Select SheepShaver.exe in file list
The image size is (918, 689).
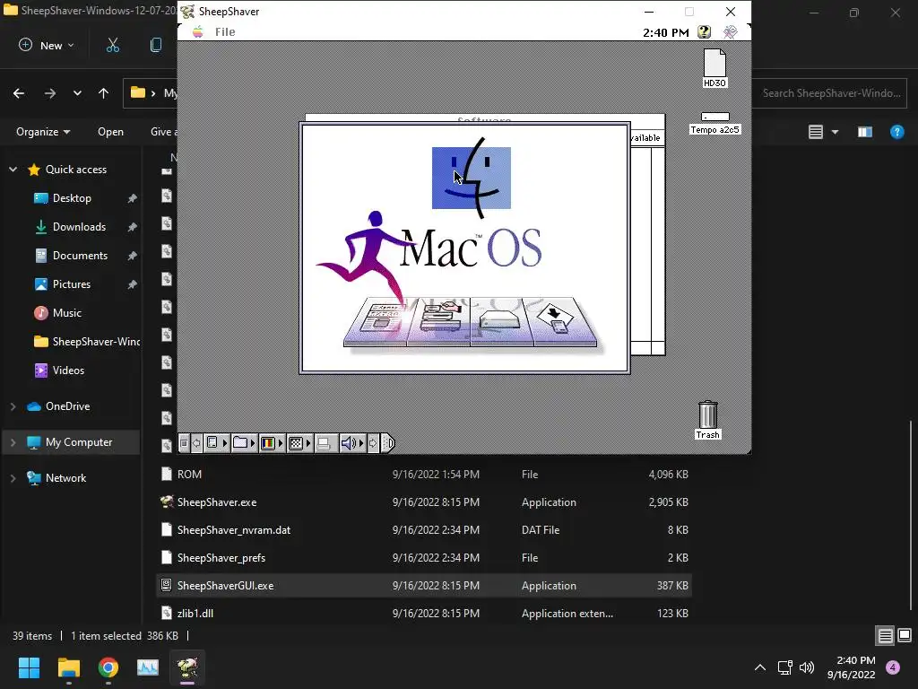pos(424,502)
